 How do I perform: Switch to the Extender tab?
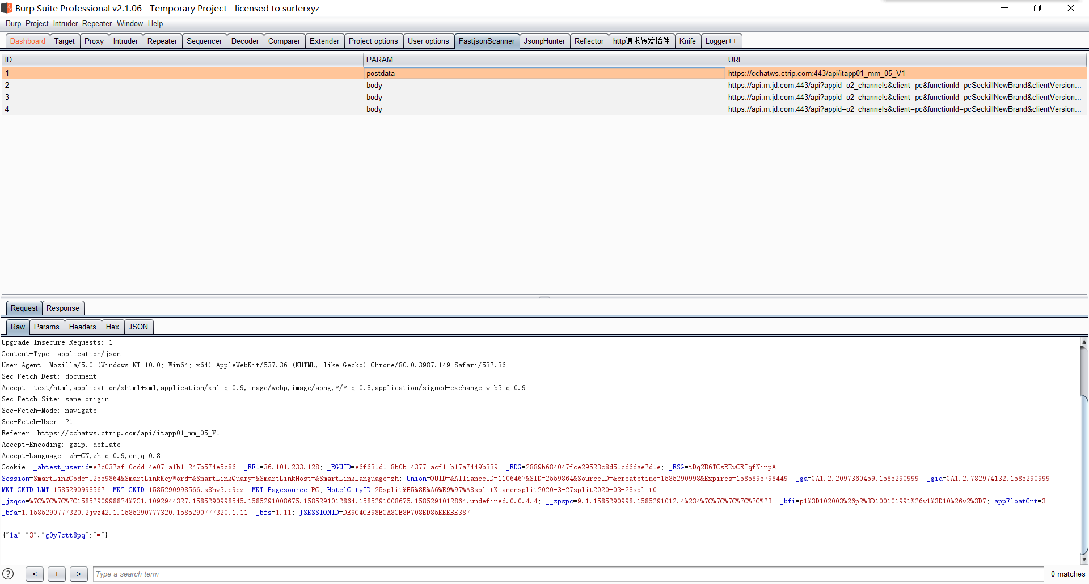[x=324, y=41]
